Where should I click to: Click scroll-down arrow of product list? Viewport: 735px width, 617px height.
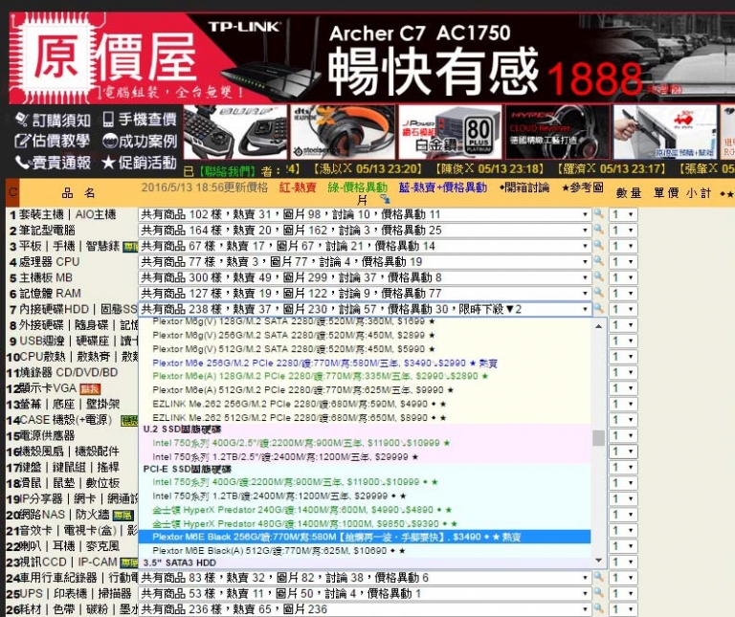point(598,561)
